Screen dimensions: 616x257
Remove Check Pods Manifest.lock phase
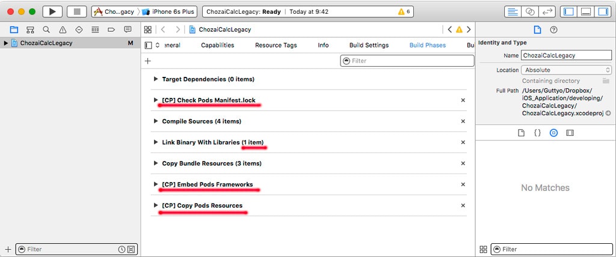coord(463,100)
